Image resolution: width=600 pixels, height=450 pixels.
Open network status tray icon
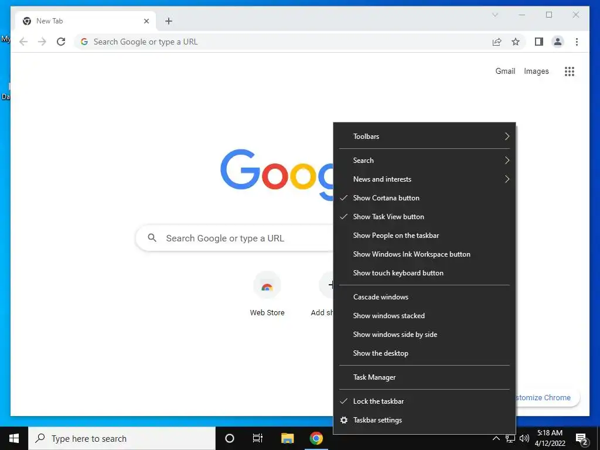(x=510, y=438)
